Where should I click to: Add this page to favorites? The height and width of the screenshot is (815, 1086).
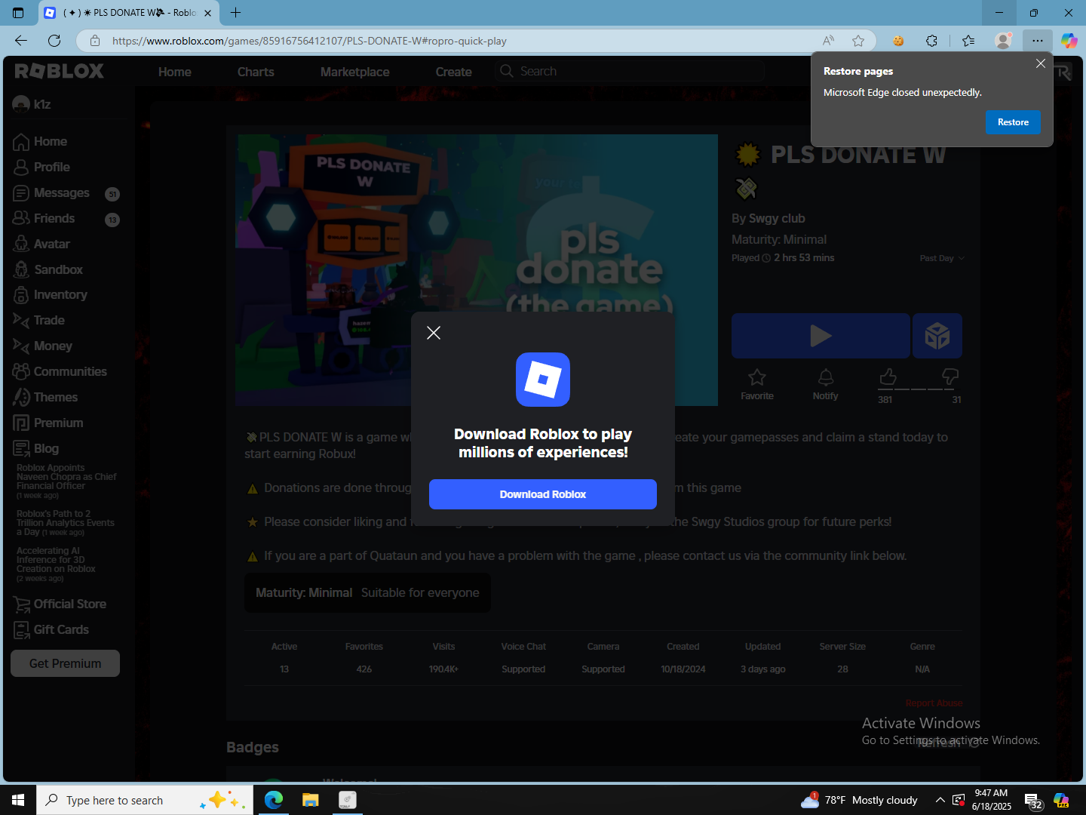click(858, 41)
